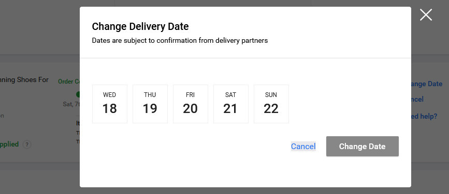Click the green offers applied text
Viewport: 449px width, 194px height.
pyautogui.click(x=9, y=144)
